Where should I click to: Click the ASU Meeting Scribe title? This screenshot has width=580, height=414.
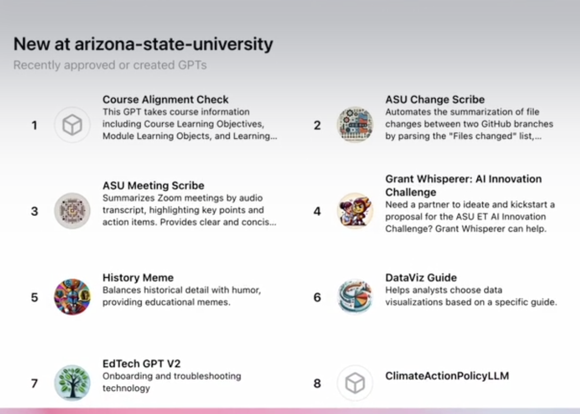[154, 185]
